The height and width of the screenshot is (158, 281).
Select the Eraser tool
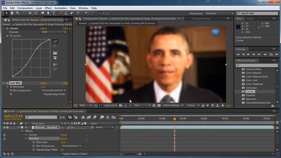tap(72, 13)
